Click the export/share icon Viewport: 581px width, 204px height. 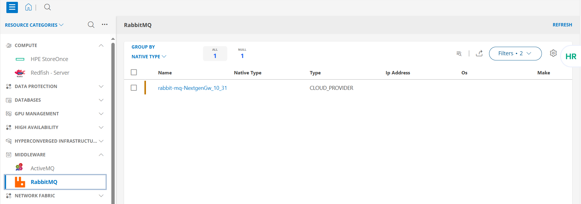point(479,53)
